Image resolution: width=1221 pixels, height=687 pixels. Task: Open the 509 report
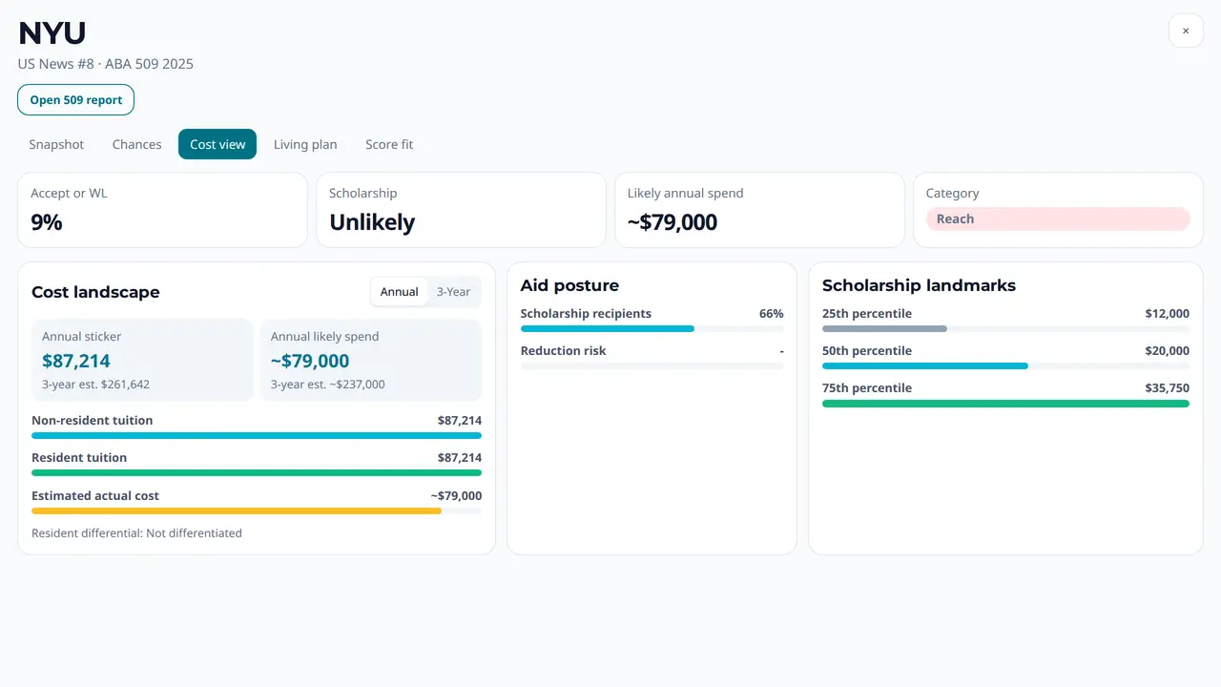[76, 100]
